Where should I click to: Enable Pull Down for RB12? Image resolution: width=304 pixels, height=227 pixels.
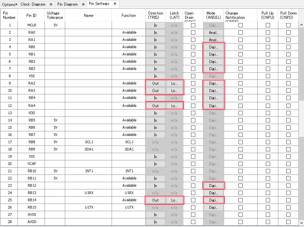288,186
